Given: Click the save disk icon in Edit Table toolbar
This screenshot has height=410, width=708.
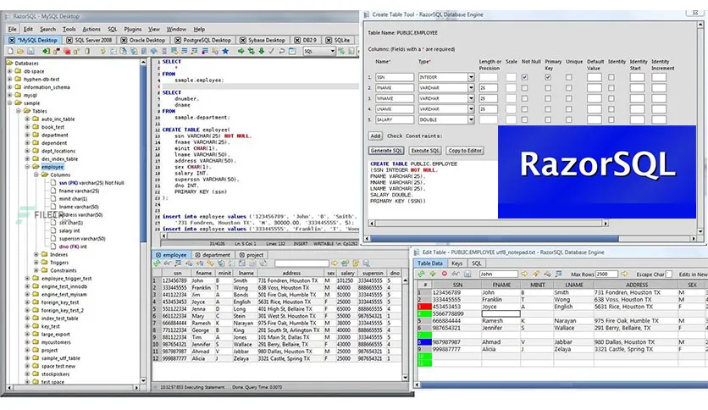Looking at the screenshot, I should click(x=467, y=274).
